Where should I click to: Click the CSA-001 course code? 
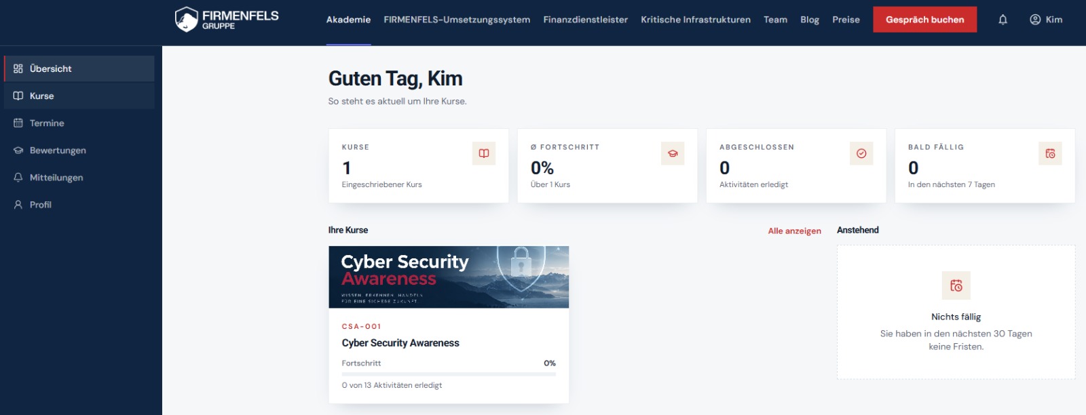361,326
